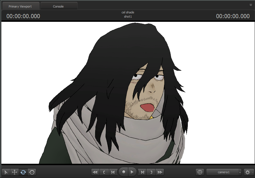Close the viewport panel

click(251, 5)
